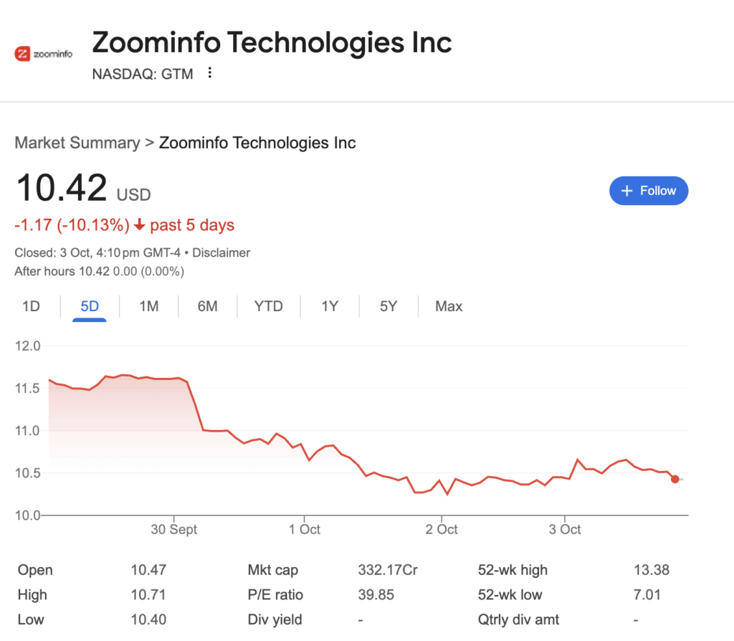734x641 pixels.
Task: Switch to the 1Y chart range
Action: coord(330,307)
